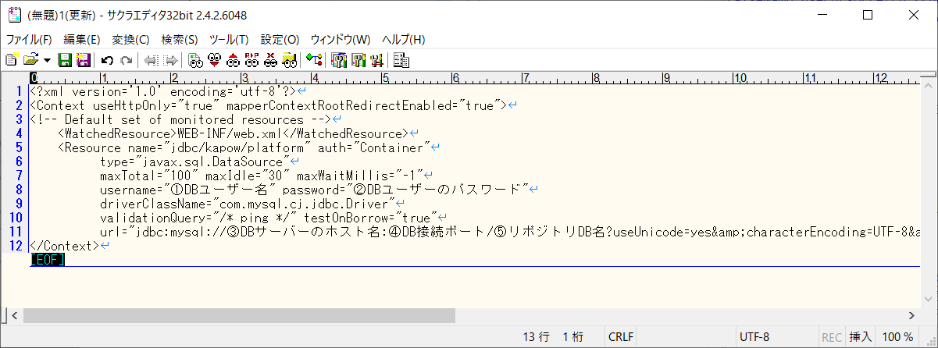Create a new file with the toolbar icon
Screen dimensions: 938x348
tap(12, 59)
